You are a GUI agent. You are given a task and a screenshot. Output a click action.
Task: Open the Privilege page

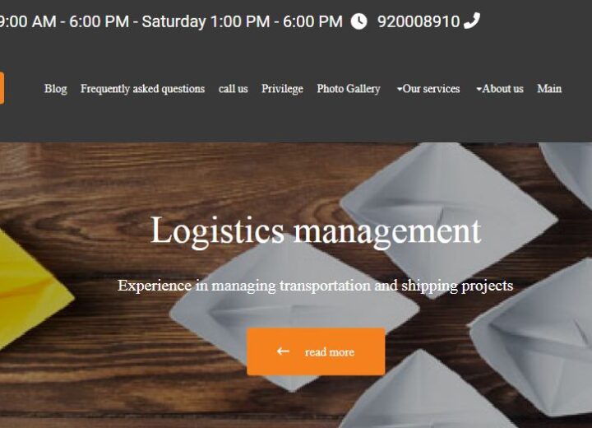click(x=282, y=89)
